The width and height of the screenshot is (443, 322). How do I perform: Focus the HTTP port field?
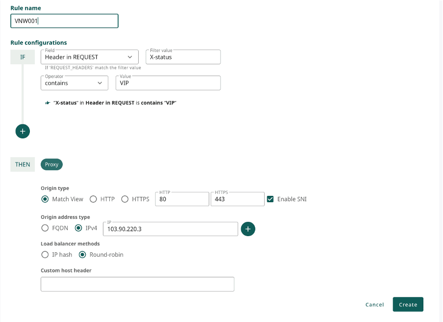coord(182,199)
